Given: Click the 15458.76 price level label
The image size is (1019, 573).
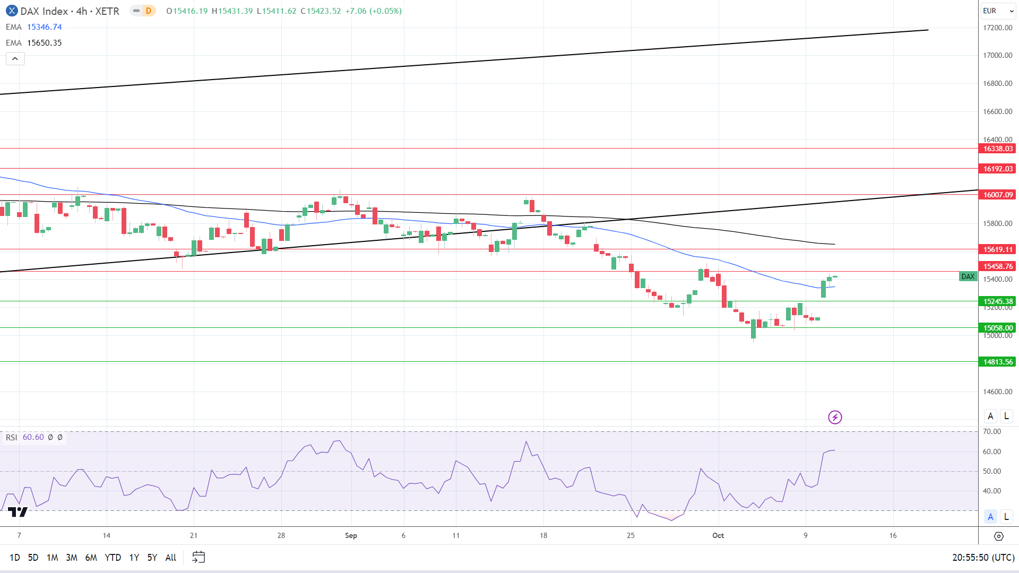Looking at the screenshot, I should 998,266.
